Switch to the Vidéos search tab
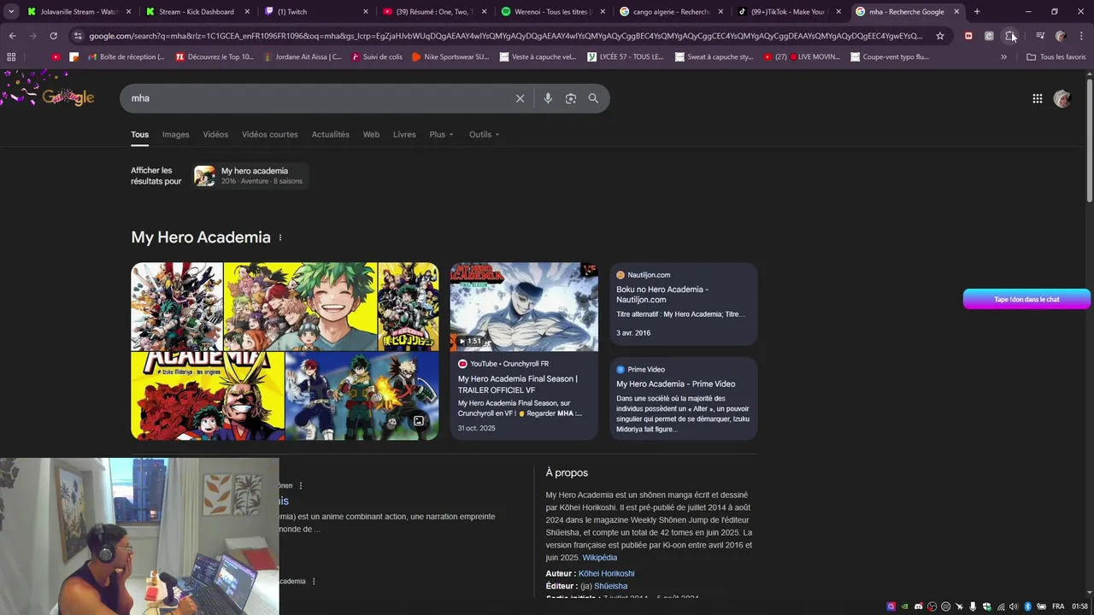Image resolution: width=1094 pixels, height=615 pixels. click(215, 134)
